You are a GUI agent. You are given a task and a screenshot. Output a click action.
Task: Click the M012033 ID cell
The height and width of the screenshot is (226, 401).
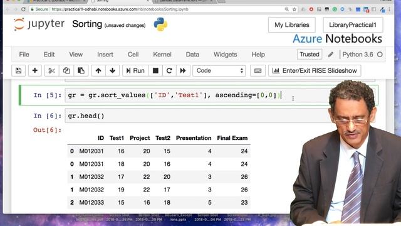[91, 202]
